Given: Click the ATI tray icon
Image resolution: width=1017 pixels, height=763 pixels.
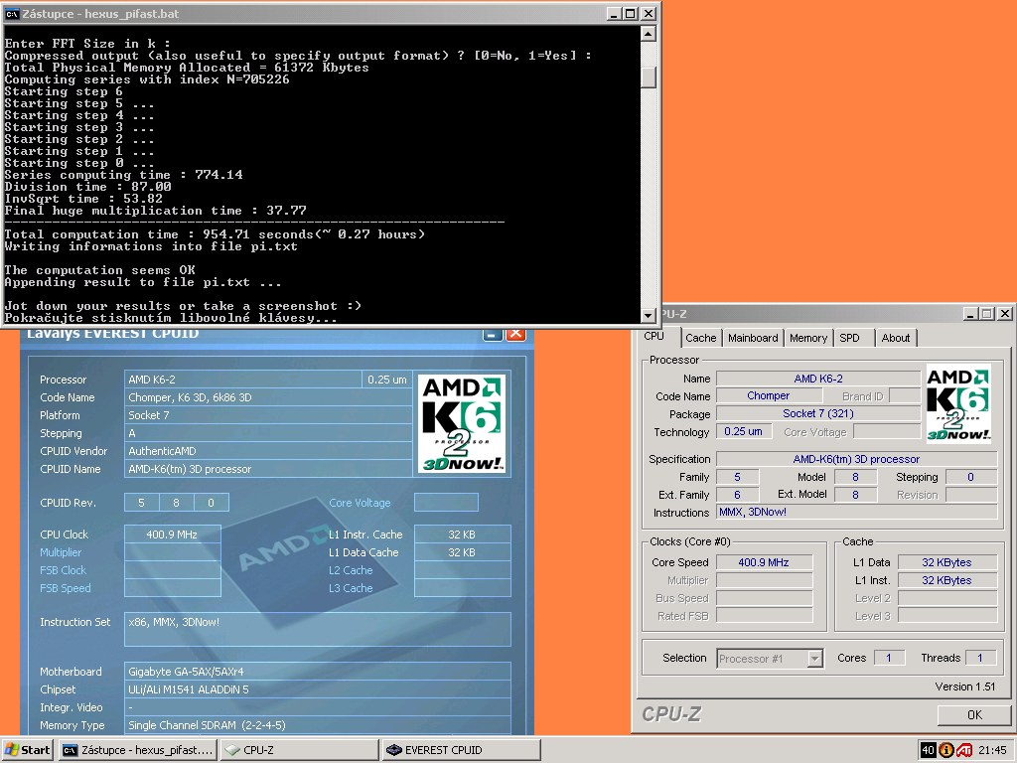Looking at the screenshot, I should tap(963, 750).
